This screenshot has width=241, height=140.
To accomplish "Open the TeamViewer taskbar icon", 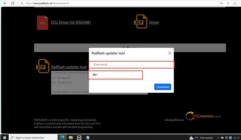I will click(x=79, y=138).
